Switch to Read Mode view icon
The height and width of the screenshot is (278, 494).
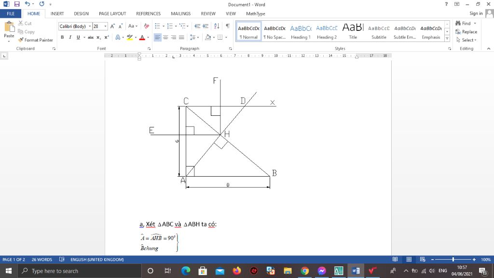(395, 259)
